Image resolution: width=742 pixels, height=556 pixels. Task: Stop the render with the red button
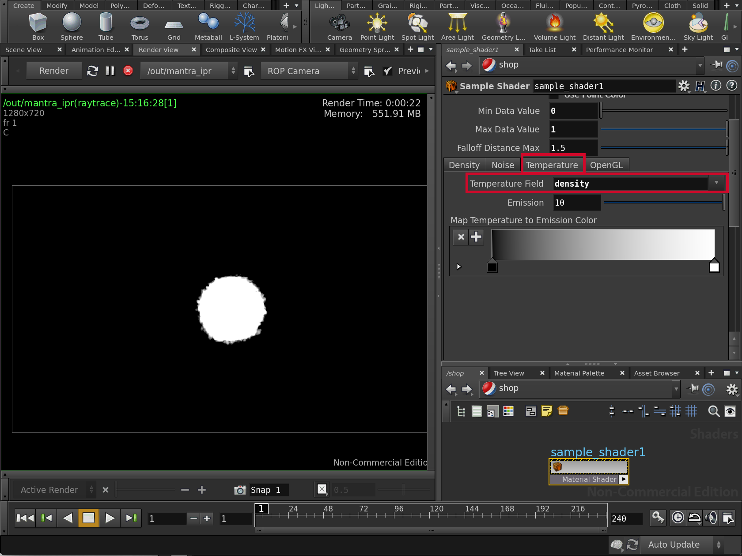tap(128, 71)
